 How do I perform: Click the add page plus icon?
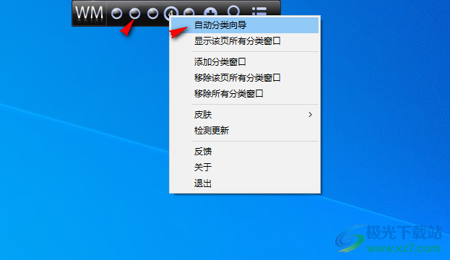click(210, 12)
